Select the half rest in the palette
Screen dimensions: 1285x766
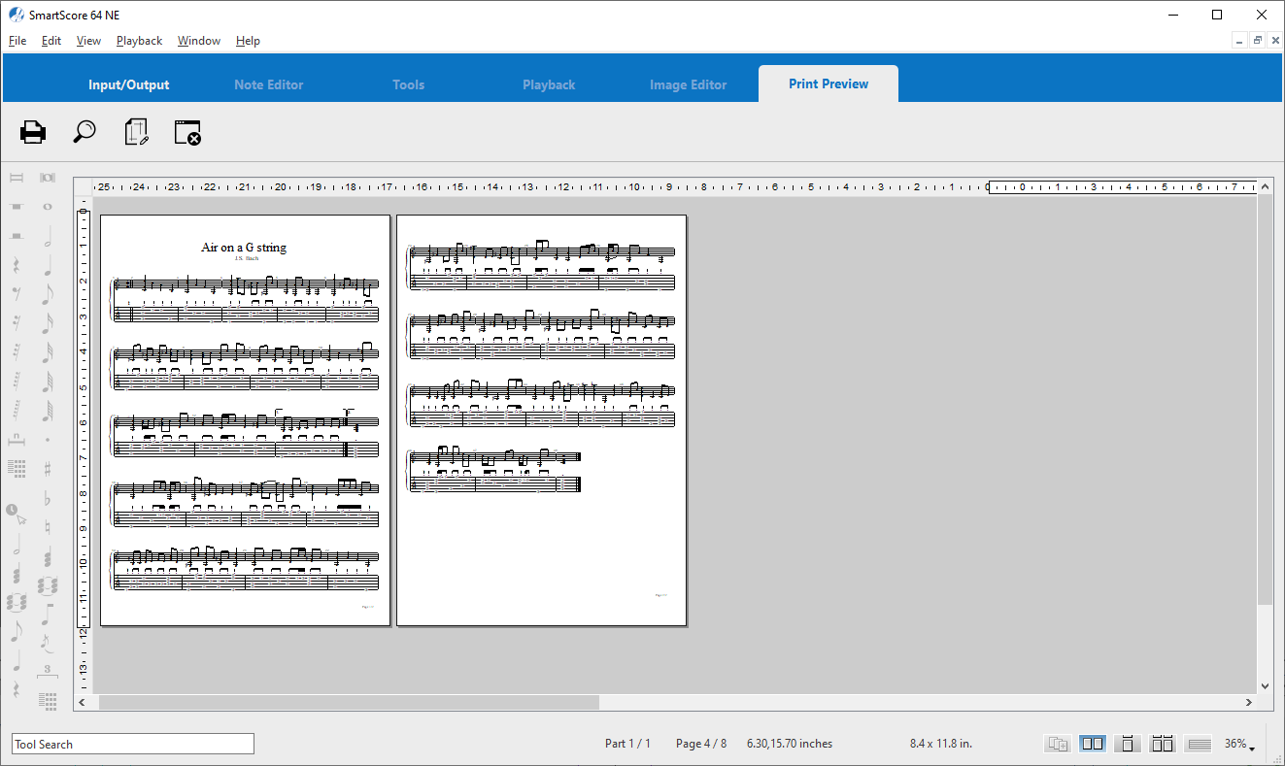pyautogui.click(x=17, y=236)
